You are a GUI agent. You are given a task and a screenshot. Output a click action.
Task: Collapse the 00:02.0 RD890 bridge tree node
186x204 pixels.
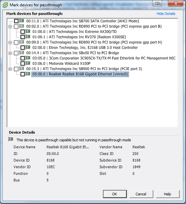[x=10, y=26]
